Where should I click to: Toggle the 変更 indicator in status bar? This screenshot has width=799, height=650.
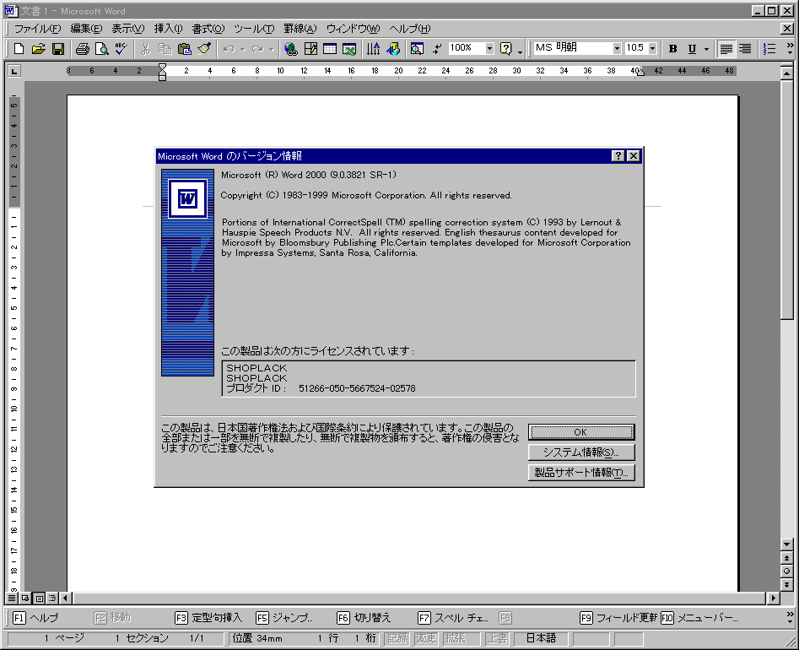pyautogui.click(x=425, y=638)
